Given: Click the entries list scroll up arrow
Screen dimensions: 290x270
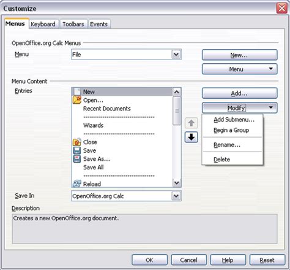Looking at the screenshot, I should coord(177,92).
